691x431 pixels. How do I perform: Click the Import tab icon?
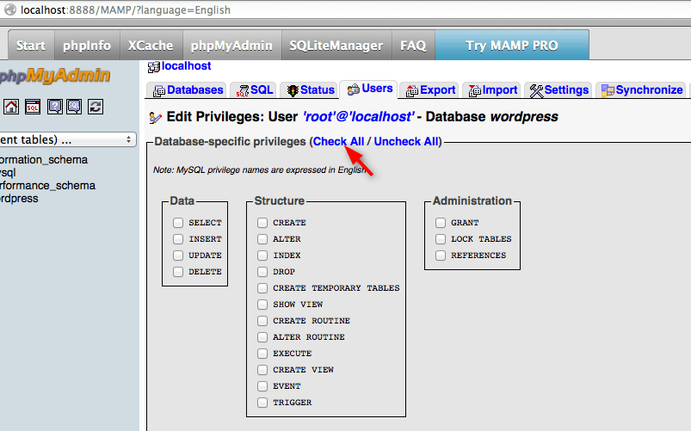pos(474,91)
